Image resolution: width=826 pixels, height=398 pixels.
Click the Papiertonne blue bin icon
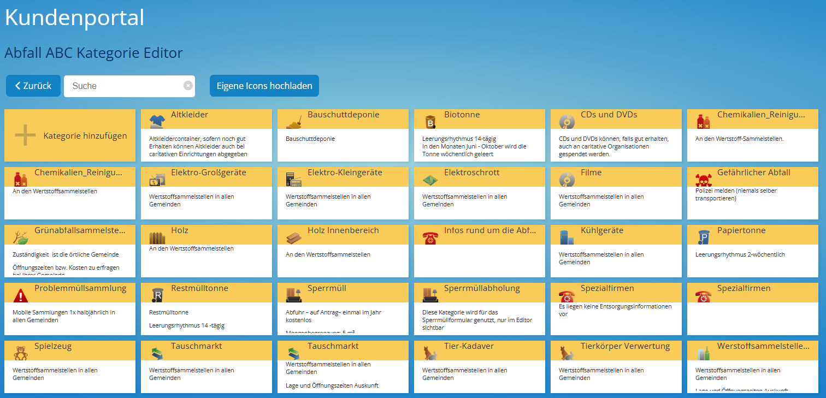[703, 237]
